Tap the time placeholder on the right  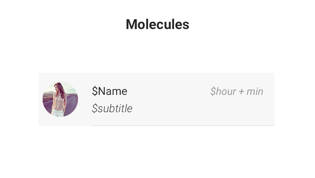pyautogui.click(x=236, y=92)
